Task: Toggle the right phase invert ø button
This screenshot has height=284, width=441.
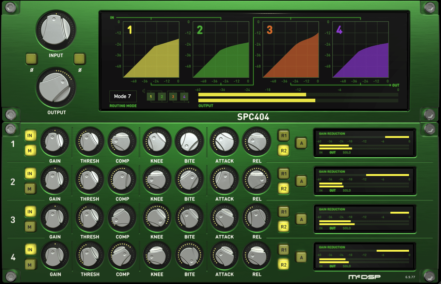Action: coord(79,59)
